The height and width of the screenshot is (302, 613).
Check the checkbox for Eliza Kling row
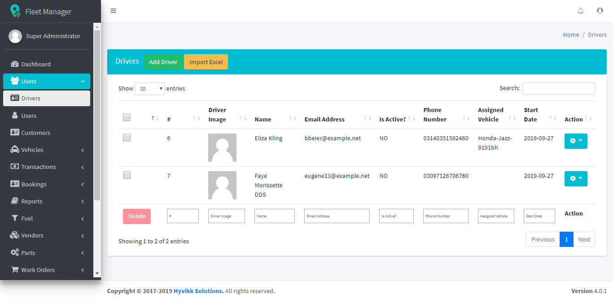pos(127,138)
